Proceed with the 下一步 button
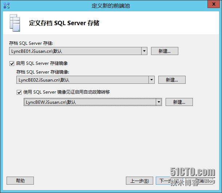 coord(169,181)
